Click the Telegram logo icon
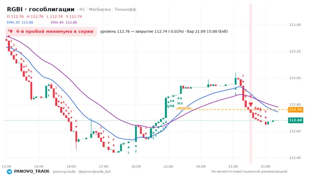This screenshot has height=177, width=314. coord(9,172)
